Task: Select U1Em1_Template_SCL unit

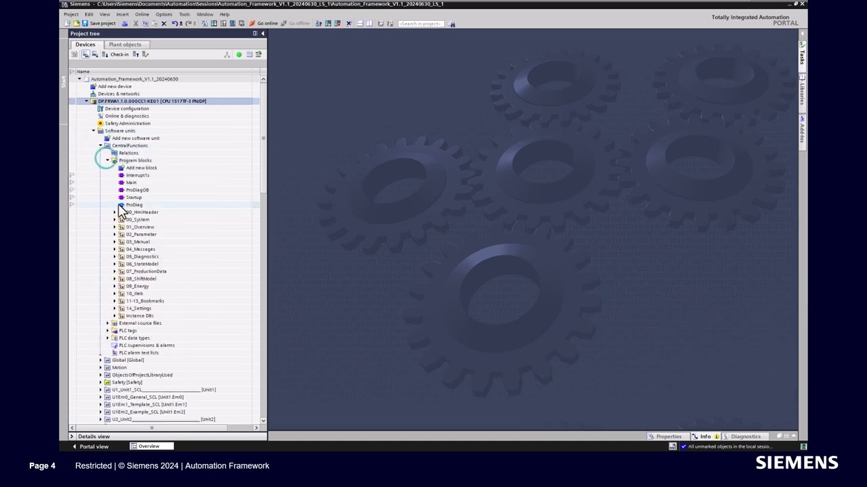Action: tap(149, 404)
